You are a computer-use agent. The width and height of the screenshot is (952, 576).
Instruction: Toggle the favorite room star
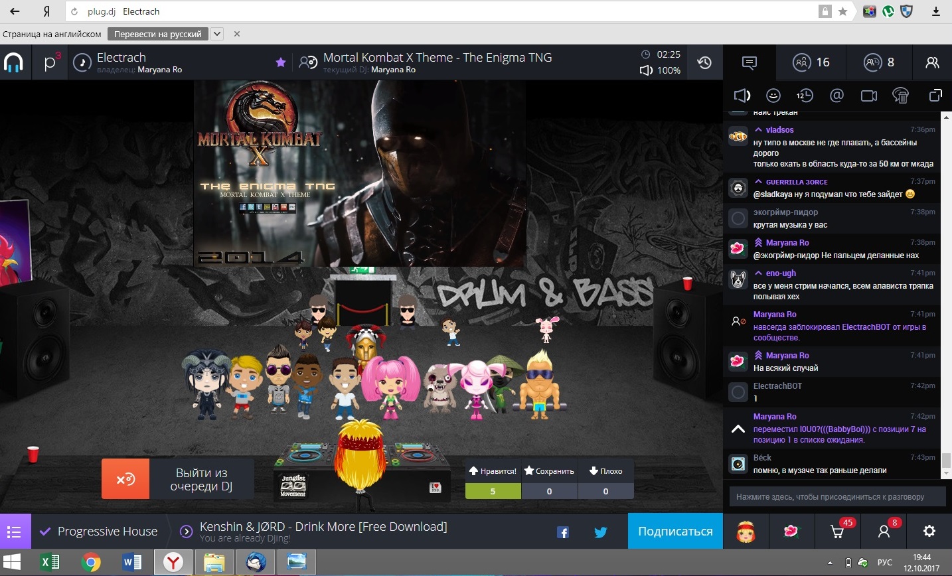[x=281, y=62]
